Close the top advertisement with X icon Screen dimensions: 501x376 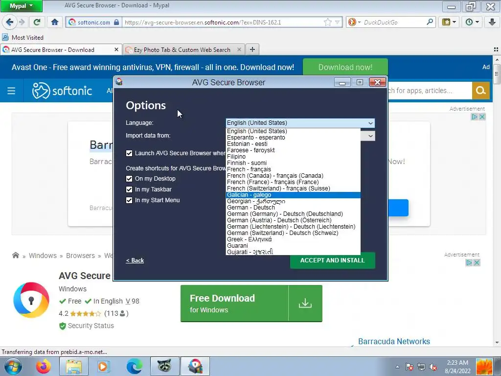point(482,117)
